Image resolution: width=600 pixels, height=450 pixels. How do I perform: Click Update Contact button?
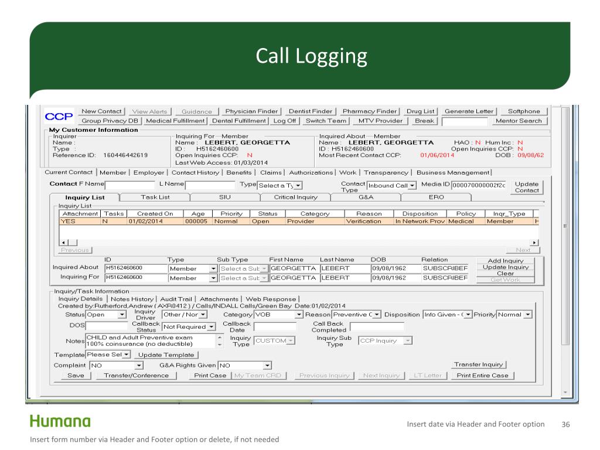point(527,187)
